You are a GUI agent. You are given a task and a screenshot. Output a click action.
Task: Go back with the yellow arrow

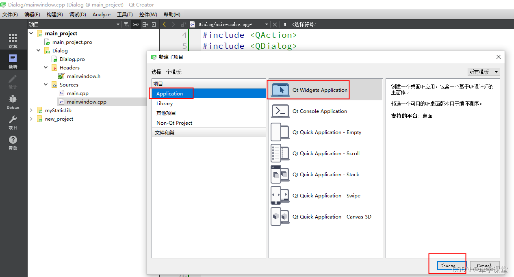click(164, 24)
